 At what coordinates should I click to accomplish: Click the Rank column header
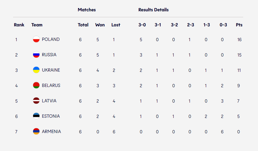click(x=19, y=25)
